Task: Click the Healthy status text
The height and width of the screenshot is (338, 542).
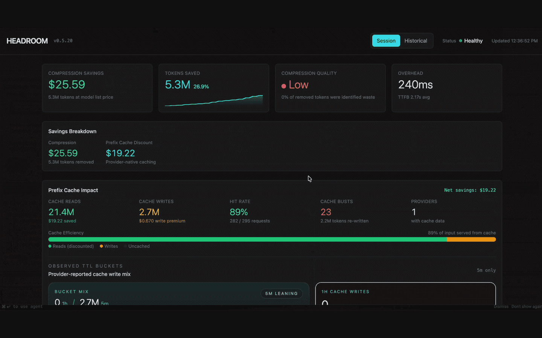Action: coord(473,41)
